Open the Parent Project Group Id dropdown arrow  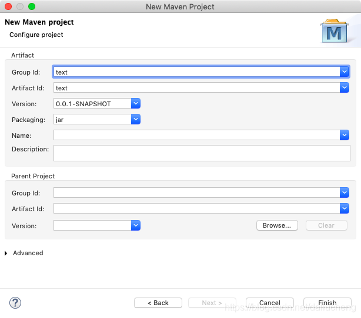point(345,192)
